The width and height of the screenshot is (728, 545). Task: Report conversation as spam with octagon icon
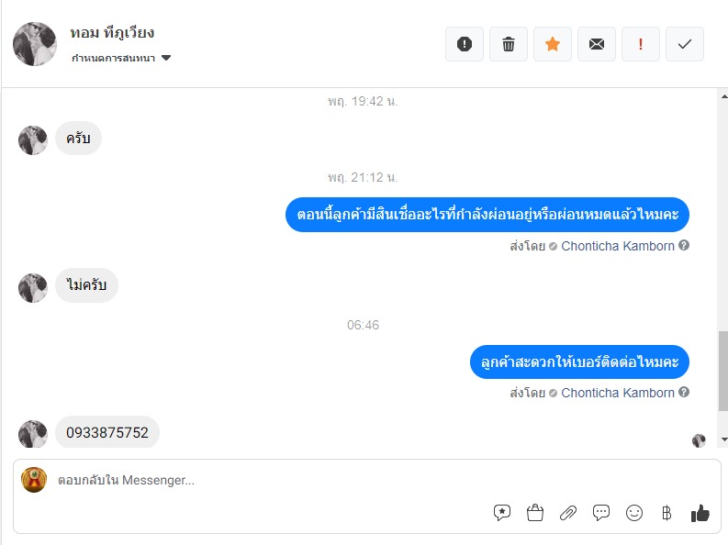[465, 44]
